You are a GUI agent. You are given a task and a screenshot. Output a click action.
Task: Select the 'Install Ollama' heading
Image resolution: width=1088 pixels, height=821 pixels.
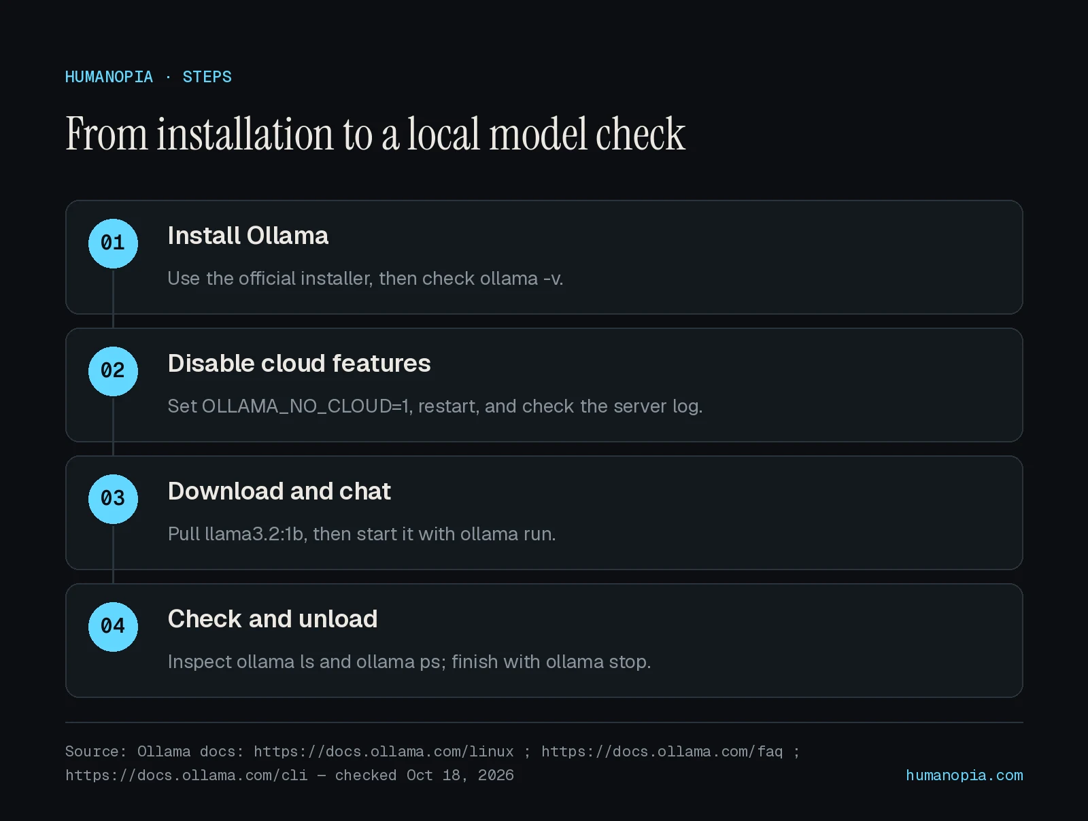click(x=248, y=236)
